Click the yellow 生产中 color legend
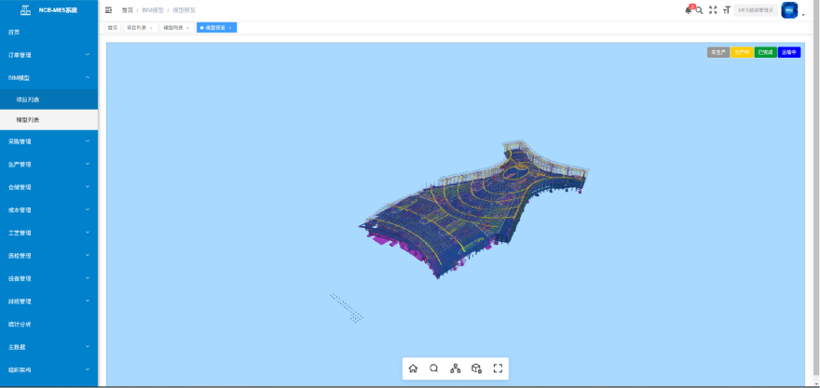The width and height of the screenshot is (820, 388). pos(742,52)
